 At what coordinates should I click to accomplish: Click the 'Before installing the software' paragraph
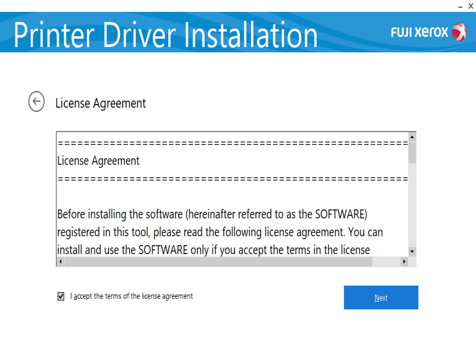tap(220, 231)
